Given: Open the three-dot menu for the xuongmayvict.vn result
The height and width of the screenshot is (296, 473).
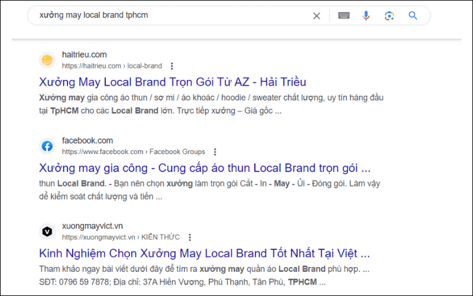Looking at the screenshot, I should click(x=190, y=237).
